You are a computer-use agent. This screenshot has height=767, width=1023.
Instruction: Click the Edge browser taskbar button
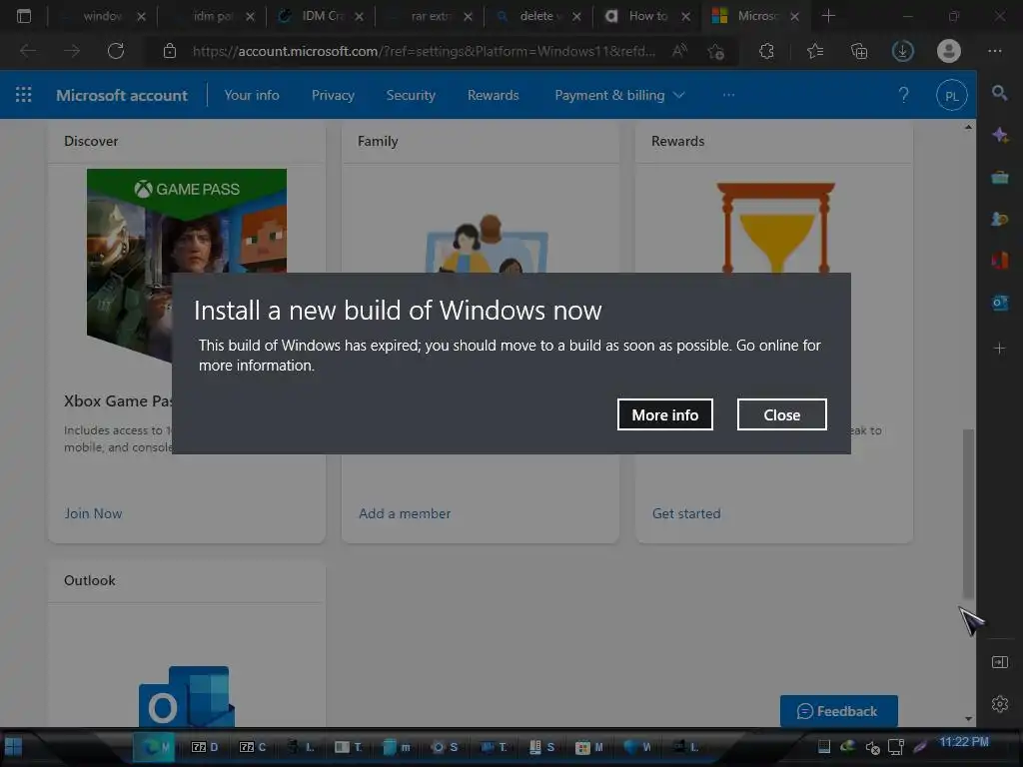pos(154,747)
